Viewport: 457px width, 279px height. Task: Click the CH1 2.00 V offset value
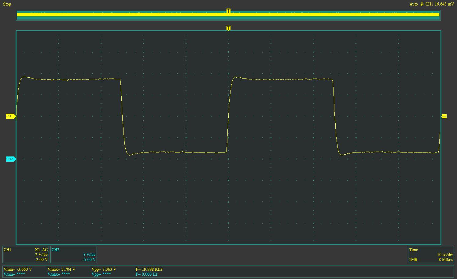(x=42, y=259)
